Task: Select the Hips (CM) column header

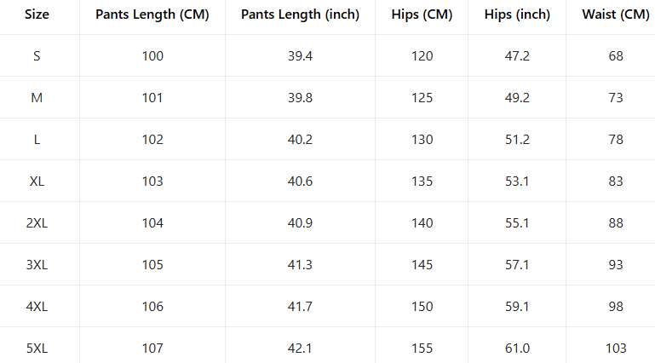Action: 422,14
